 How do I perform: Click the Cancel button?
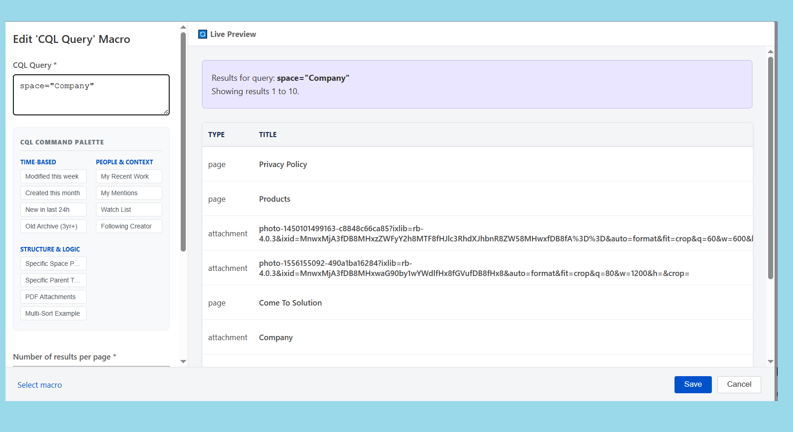coord(739,384)
